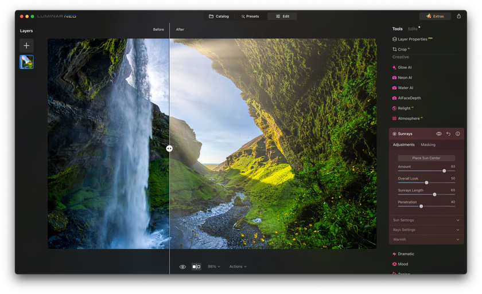Click the Penetration value 40
This screenshot has height=294, width=482.
[453, 202]
